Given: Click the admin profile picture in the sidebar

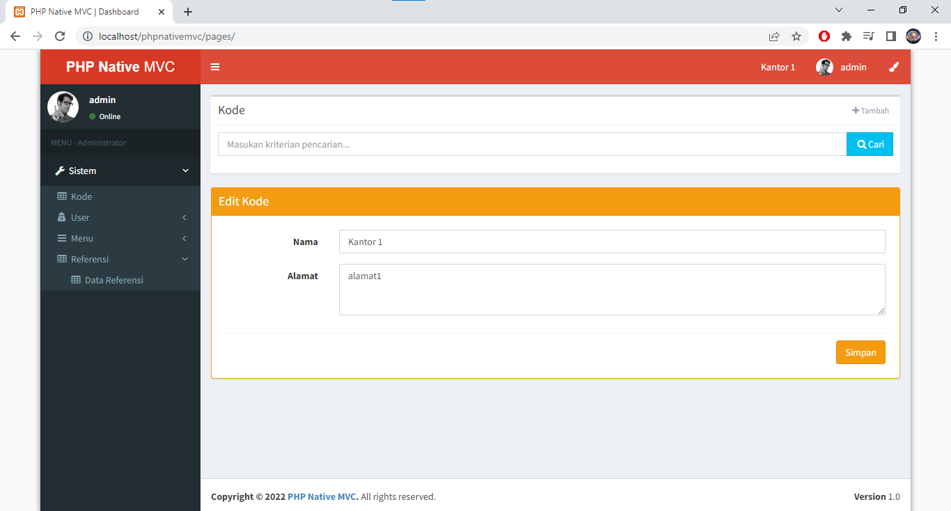Looking at the screenshot, I should (63, 107).
